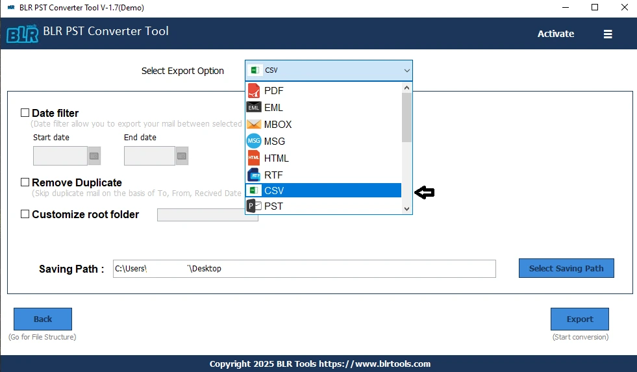
Task: Select MBOX export format
Action: coord(323,124)
